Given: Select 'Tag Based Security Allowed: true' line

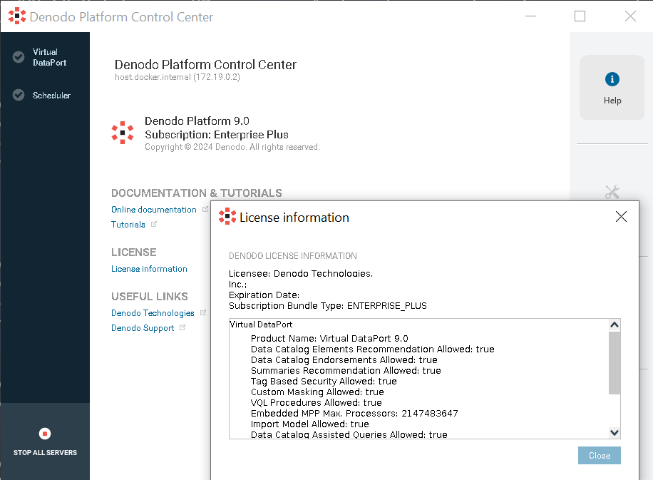Looking at the screenshot, I should click(324, 382).
